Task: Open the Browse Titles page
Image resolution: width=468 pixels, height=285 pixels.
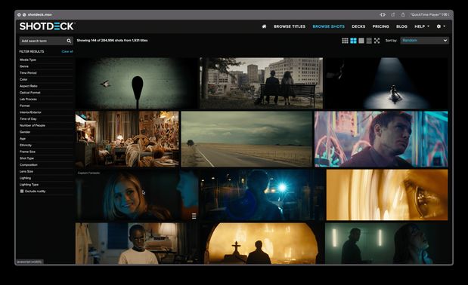Action: click(290, 26)
